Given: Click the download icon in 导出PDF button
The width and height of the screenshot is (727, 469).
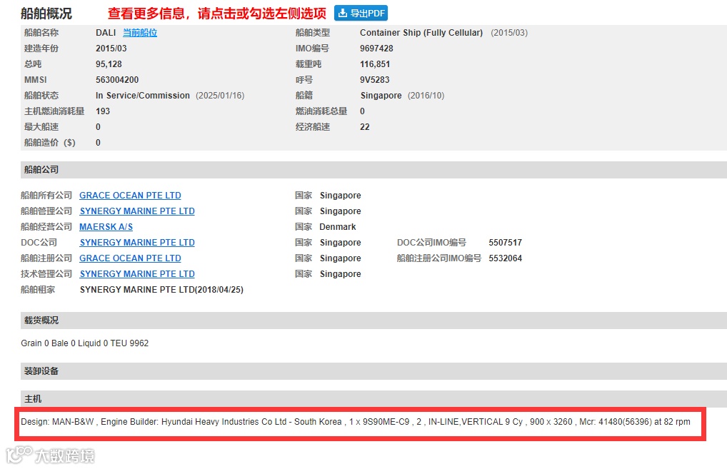Looking at the screenshot, I should (343, 13).
